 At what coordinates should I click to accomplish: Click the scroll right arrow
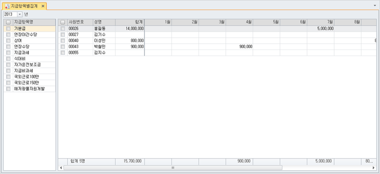pyautogui.click(x=373, y=168)
